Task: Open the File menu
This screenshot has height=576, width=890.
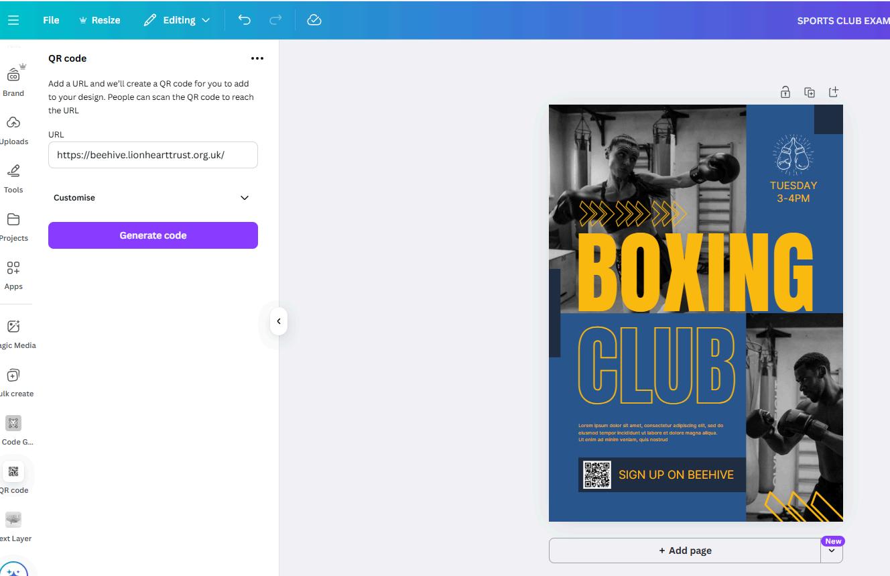Action: (51, 20)
